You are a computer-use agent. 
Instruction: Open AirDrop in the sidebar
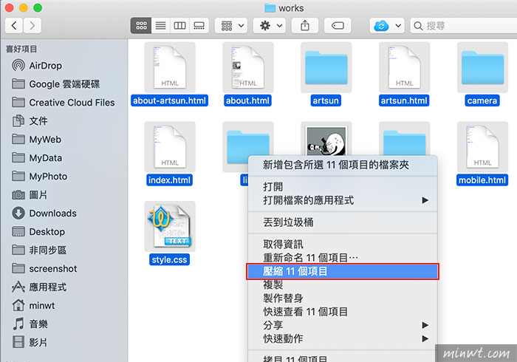pos(45,66)
